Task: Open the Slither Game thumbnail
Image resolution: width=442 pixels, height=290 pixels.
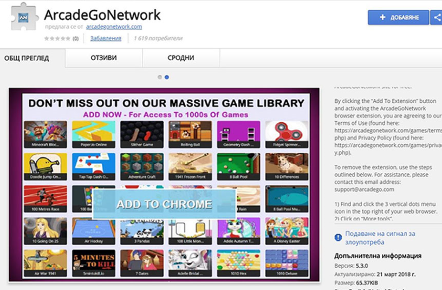Action: (x=142, y=134)
